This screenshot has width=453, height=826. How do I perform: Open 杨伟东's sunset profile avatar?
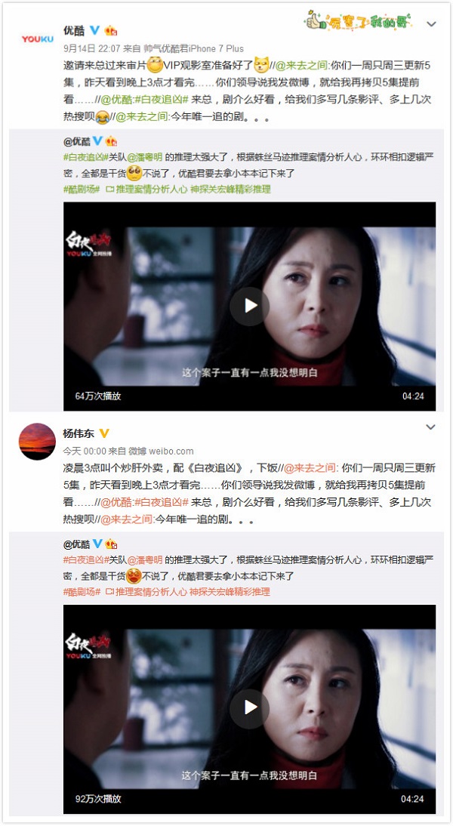(37, 442)
